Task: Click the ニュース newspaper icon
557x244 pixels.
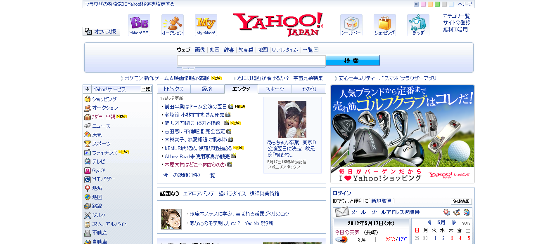Action: [x=88, y=126]
